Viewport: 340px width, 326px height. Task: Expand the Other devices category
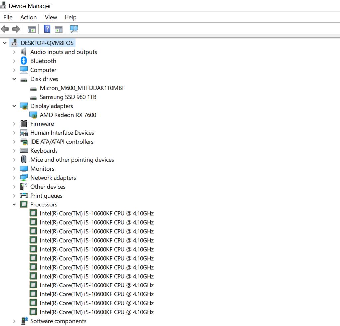[x=14, y=187]
